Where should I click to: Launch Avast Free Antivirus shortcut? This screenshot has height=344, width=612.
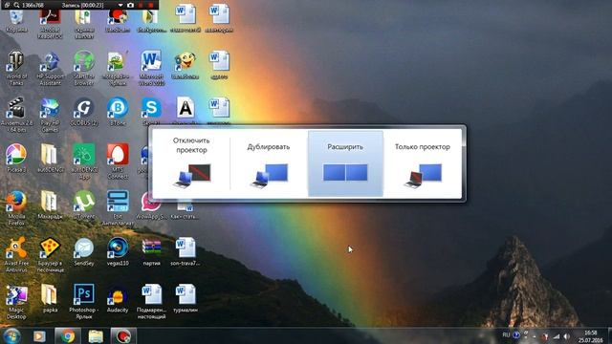(16, 255)
